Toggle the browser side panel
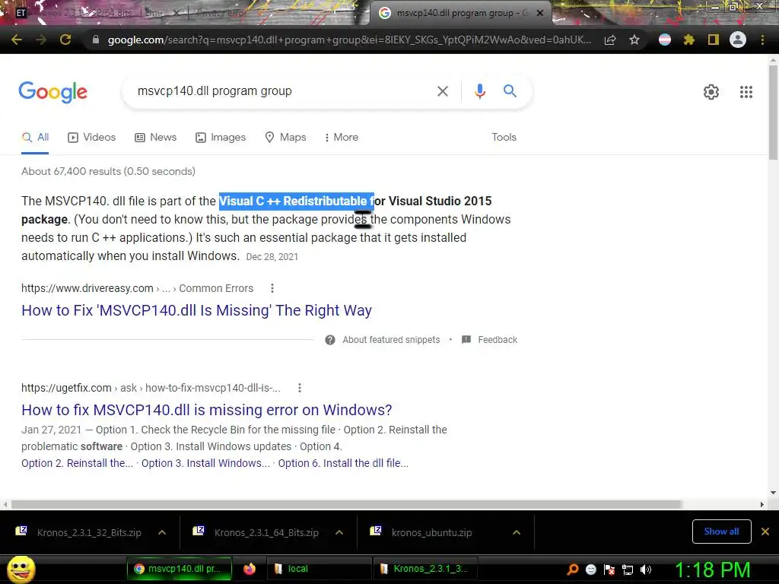779x584 pixels. tap(714, 40)
